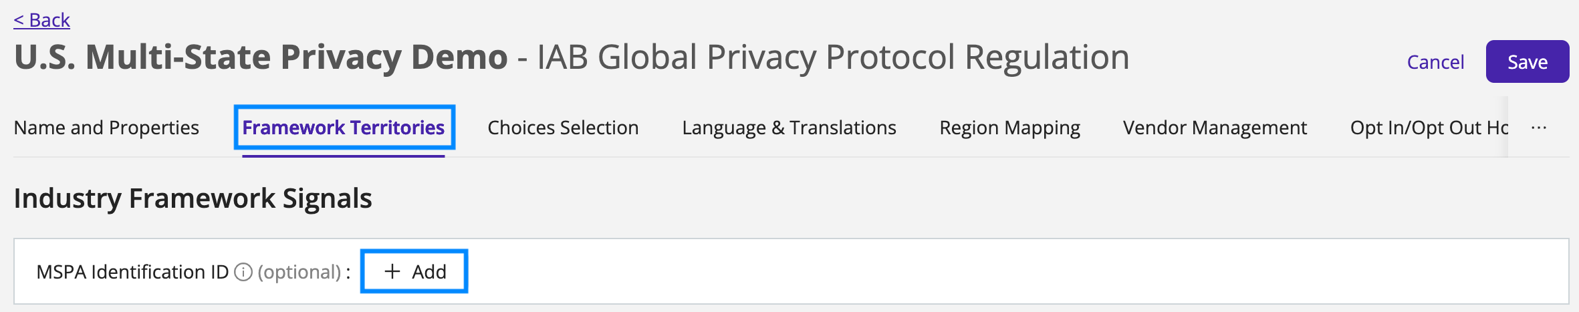Open the three-dots tab overflow menu
This screenshot has height=312, width=1579.
tap(1539, 127)
